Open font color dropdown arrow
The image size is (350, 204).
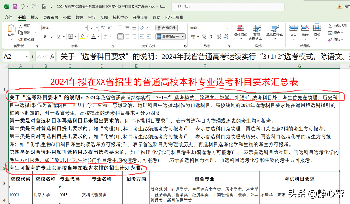[x=99, y=36]
